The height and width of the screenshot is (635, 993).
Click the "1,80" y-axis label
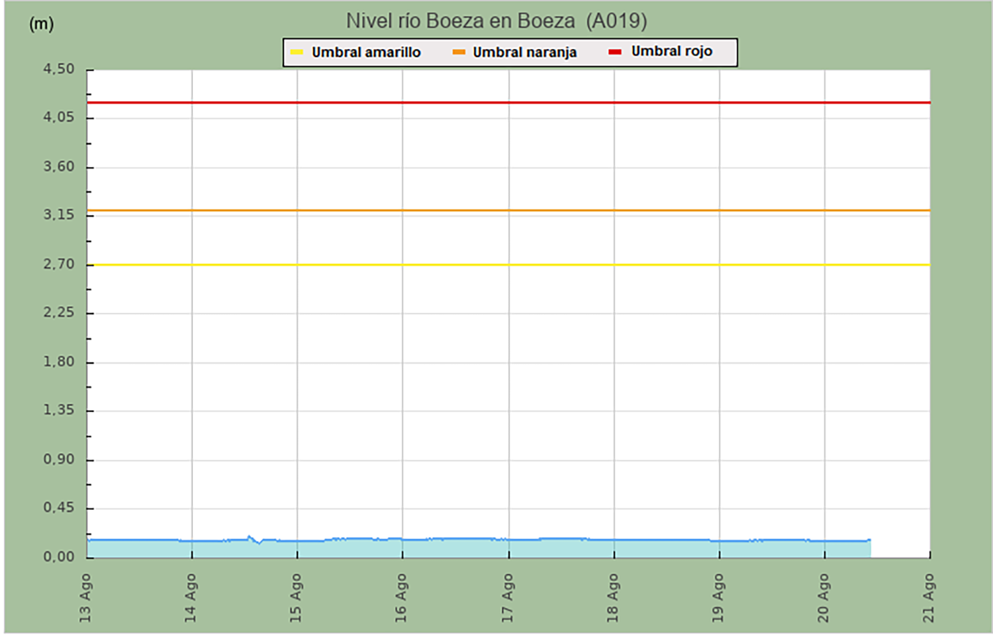(59, 362)
